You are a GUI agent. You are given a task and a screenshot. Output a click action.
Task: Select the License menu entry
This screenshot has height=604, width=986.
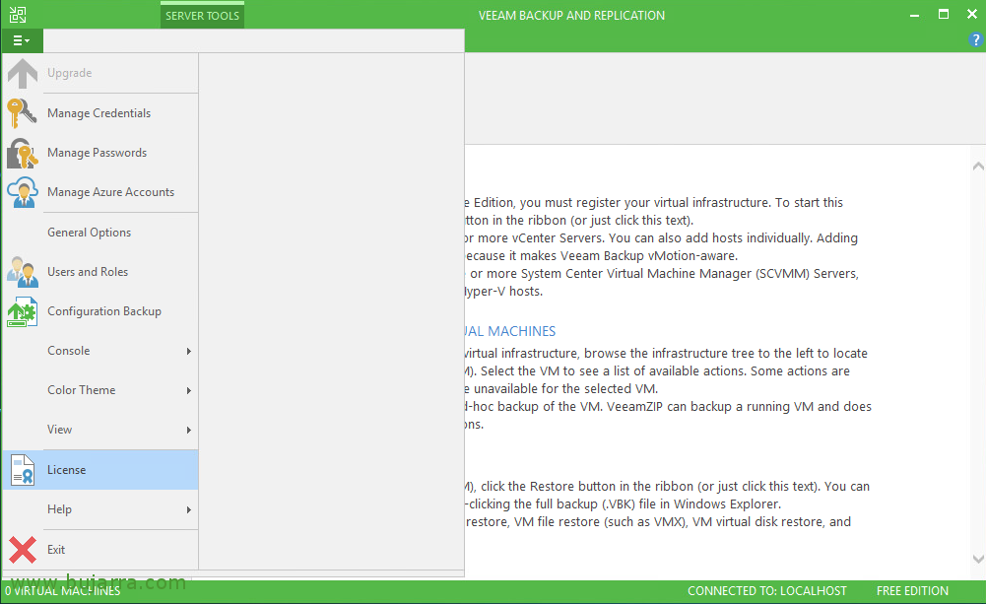coord(100,470)
